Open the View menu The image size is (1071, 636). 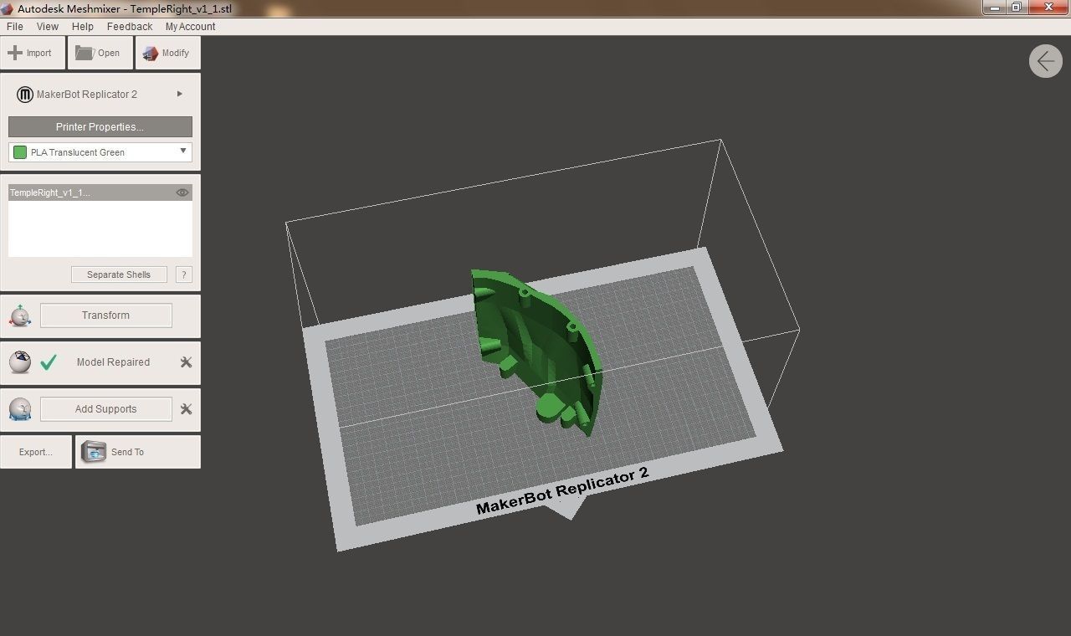(48, 27)
